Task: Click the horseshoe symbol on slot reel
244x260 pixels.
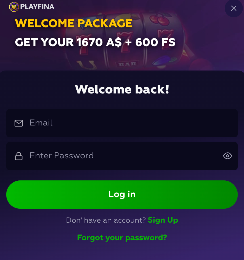Action: pos(87,65)
